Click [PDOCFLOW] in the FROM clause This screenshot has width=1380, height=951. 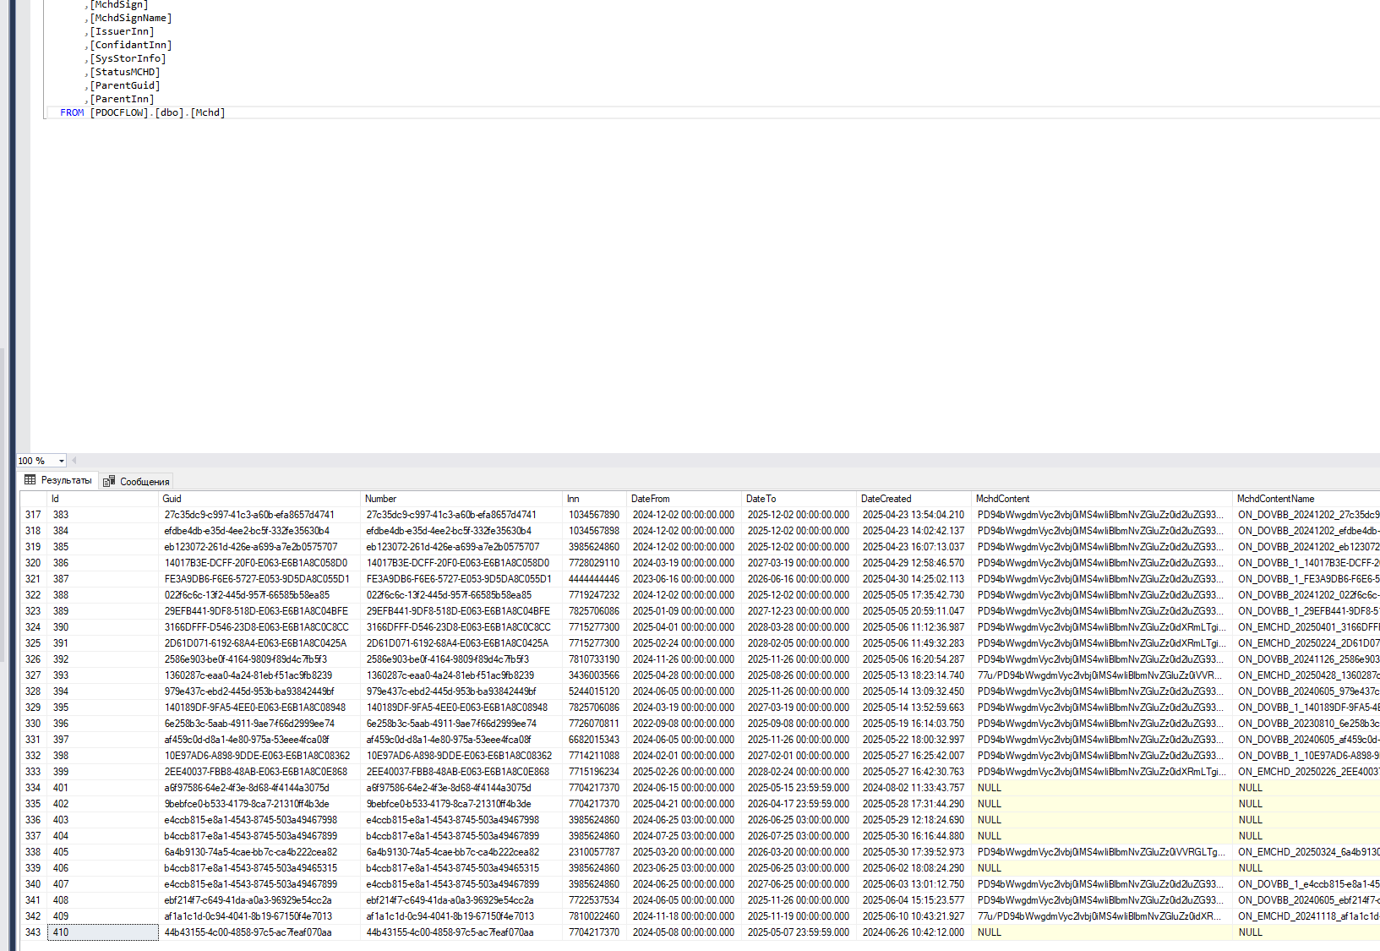click(119, 112)
